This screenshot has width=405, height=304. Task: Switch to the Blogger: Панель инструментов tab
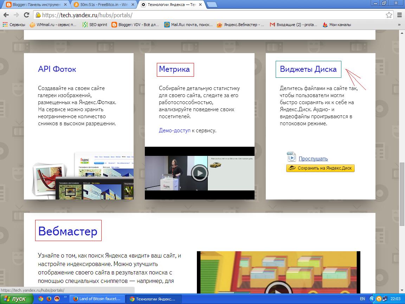coord(36,4)
